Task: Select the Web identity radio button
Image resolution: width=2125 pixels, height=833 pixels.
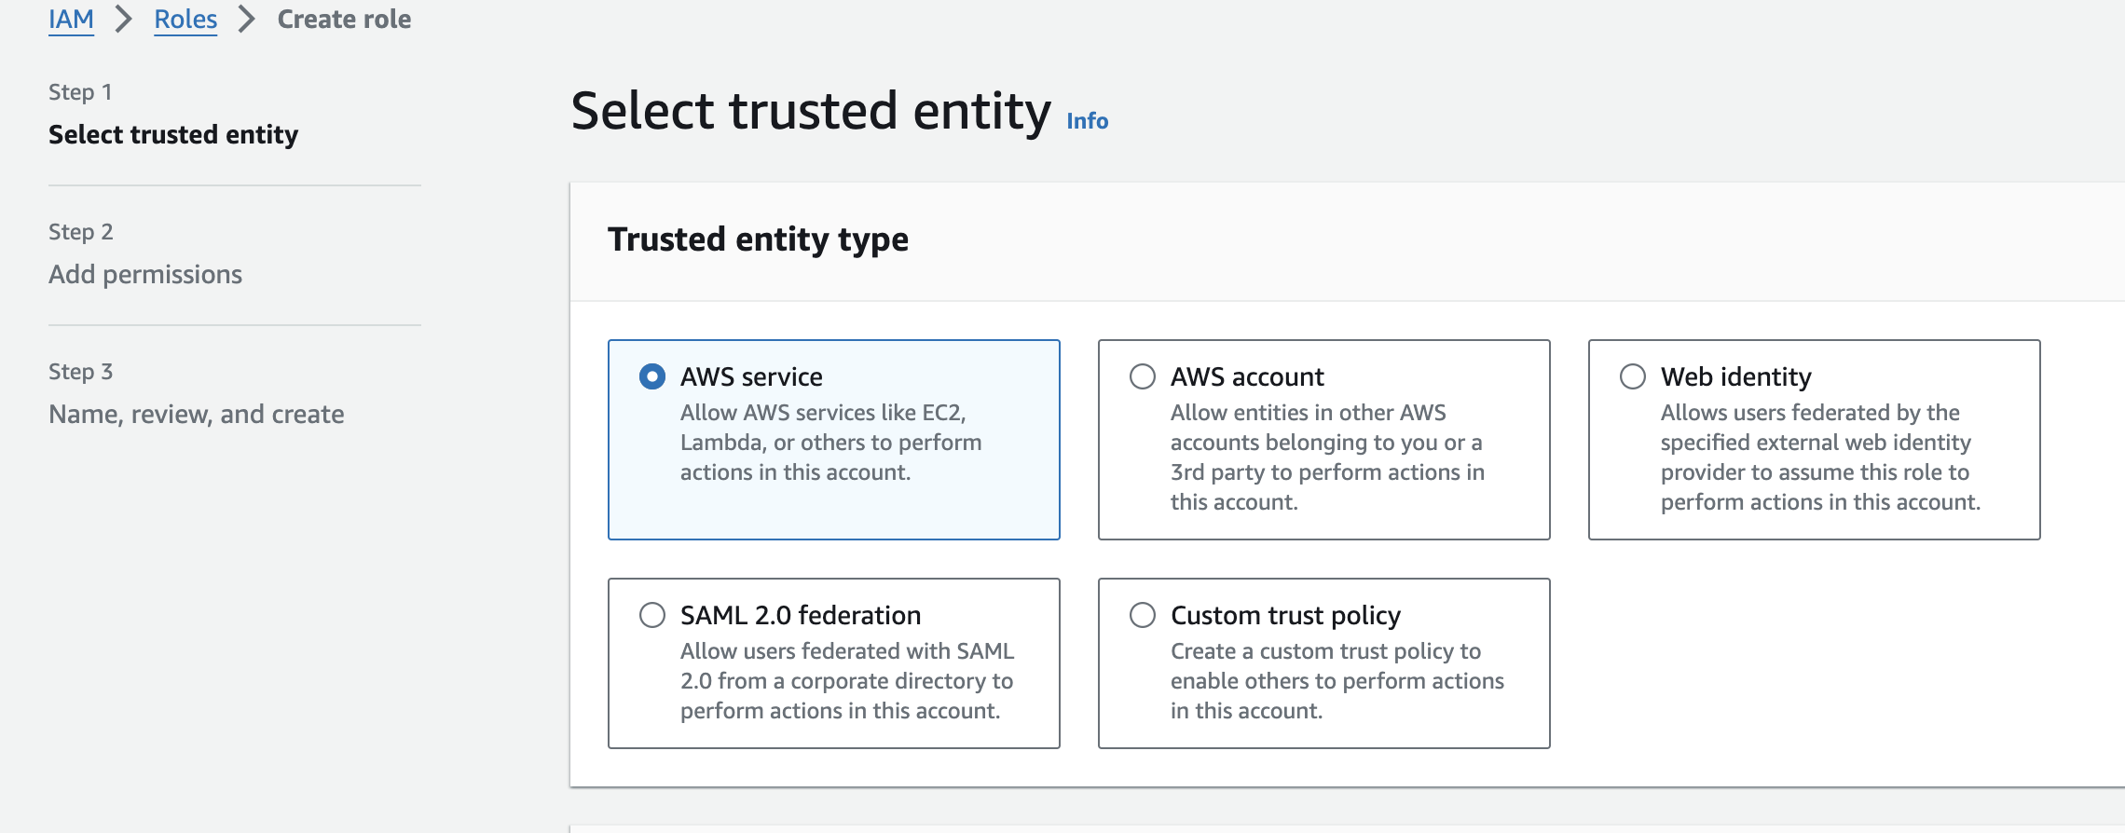Action: (1633, 376)
